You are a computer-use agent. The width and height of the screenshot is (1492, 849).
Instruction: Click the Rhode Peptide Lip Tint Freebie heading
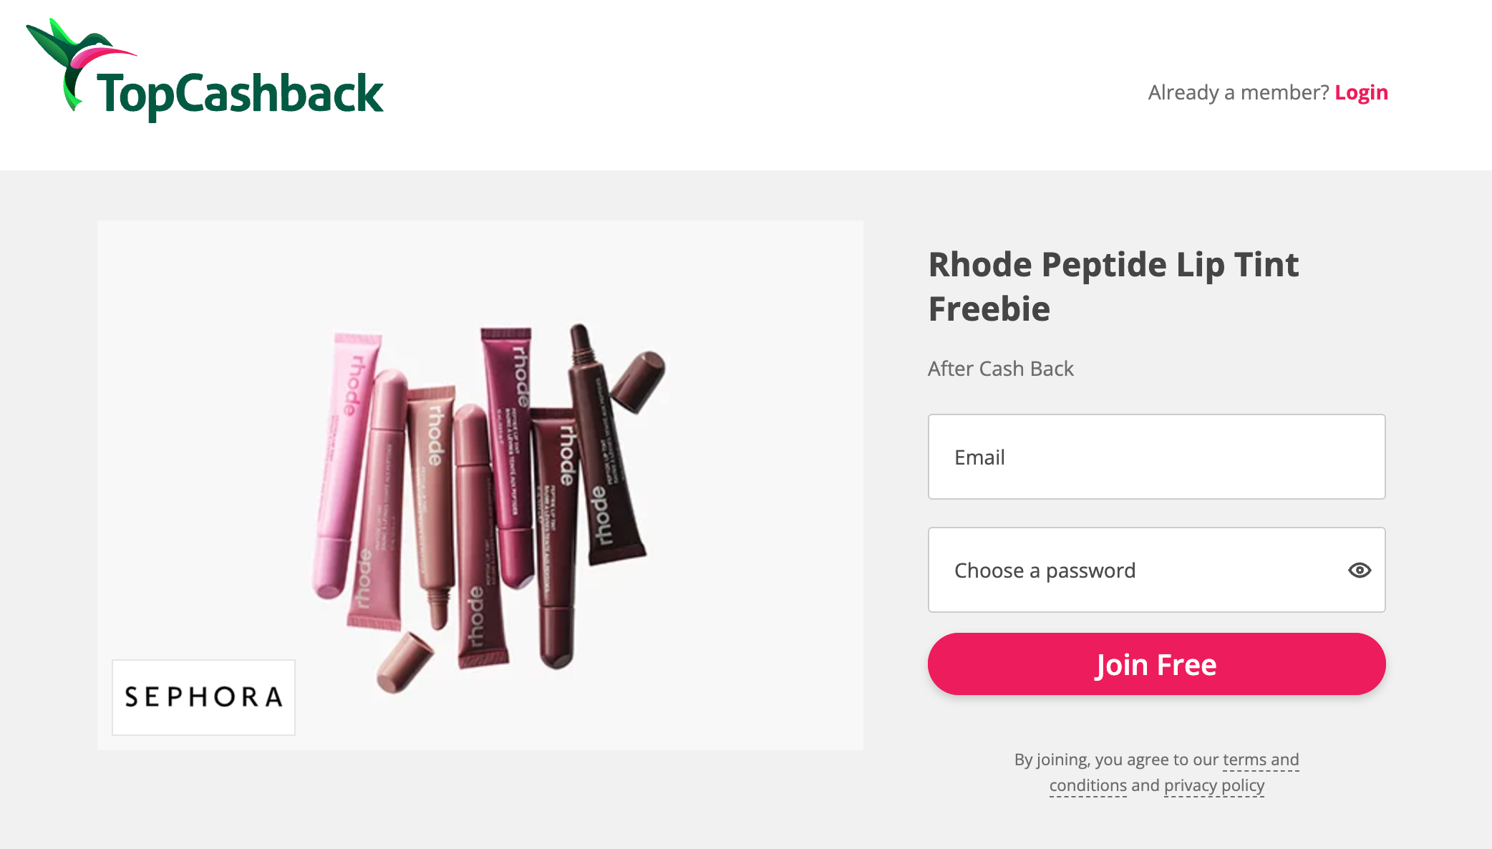1113,286
